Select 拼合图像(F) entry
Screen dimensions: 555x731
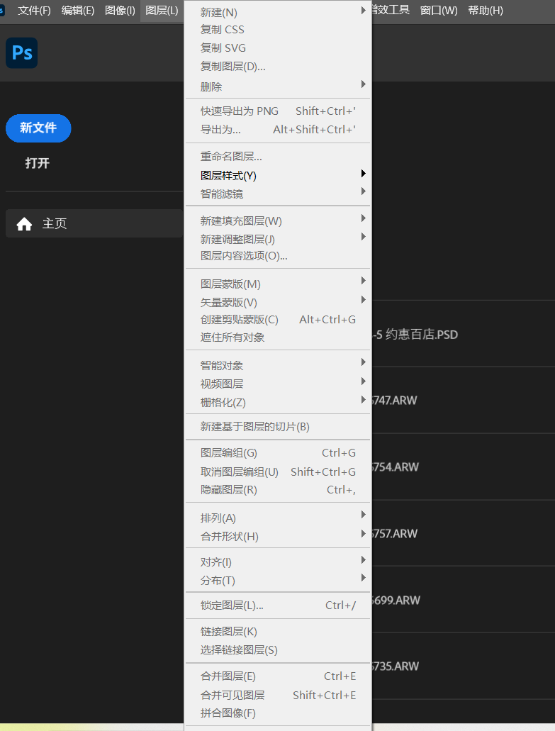[x=278, y=713]
